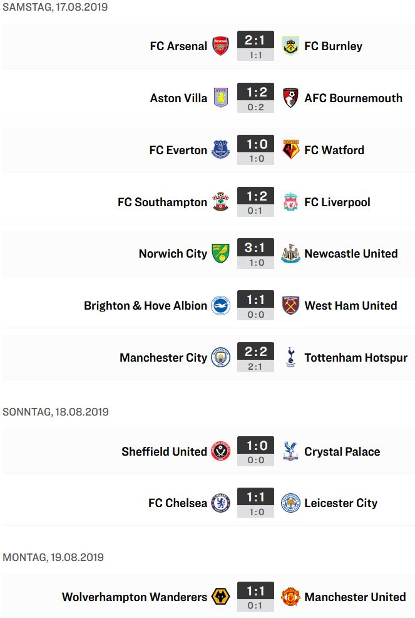Select the Sheffield United team name
Screen dimensions: 415x618
164,451
